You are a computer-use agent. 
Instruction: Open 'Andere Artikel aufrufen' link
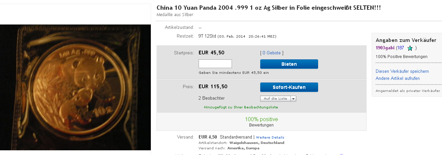(x=397, y=79)
